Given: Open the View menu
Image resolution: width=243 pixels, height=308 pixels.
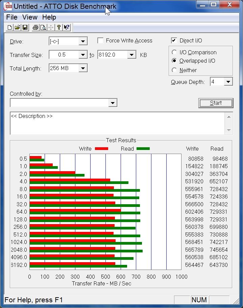Looking at the screenshot, I should coord(30,17).
